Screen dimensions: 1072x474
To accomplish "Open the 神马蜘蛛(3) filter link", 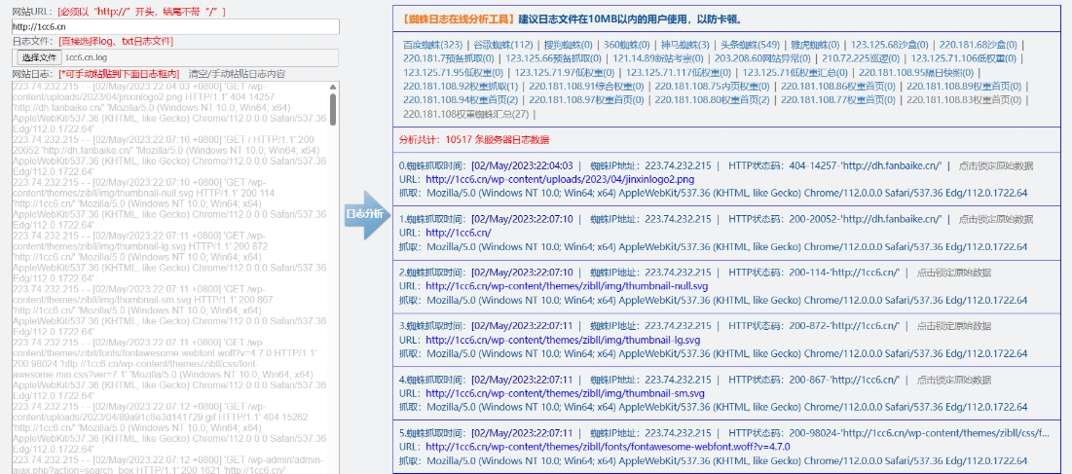I will click(x=685, y=45).
